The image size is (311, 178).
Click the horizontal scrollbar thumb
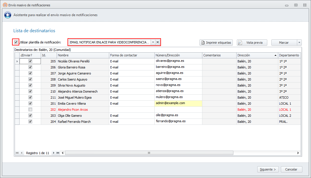point(149,153)
